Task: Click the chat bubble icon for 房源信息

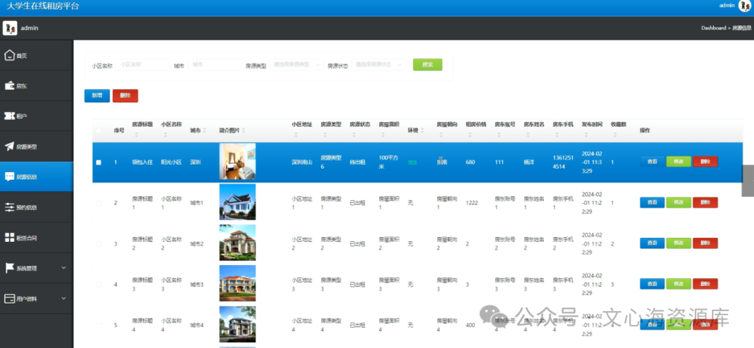Action: pyautogui.click(x=9, y=176)
